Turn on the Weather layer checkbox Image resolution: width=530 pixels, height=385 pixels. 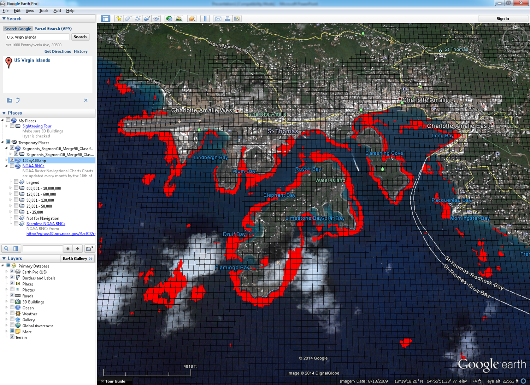click(x=12, y=314)
